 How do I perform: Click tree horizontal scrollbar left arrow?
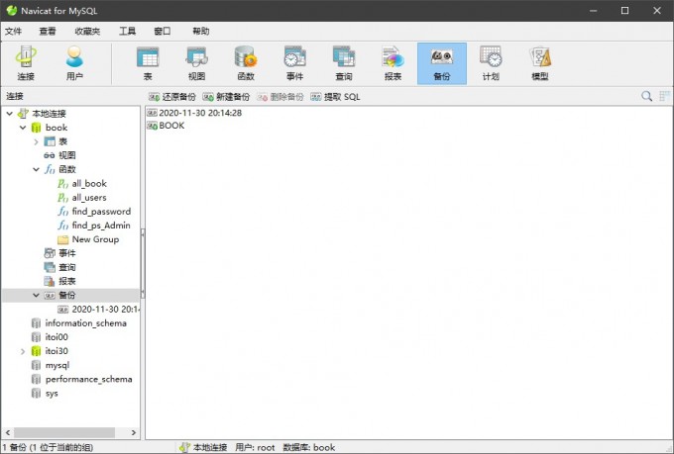[8, 432]
